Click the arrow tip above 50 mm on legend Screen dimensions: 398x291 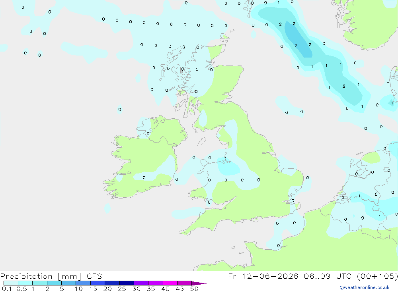pos(199,283)
